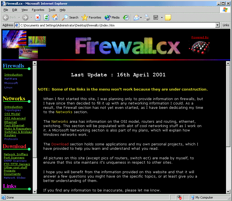232x201 pixels.
Task: Print the page using the printer icon
Action: pos(147,17)
